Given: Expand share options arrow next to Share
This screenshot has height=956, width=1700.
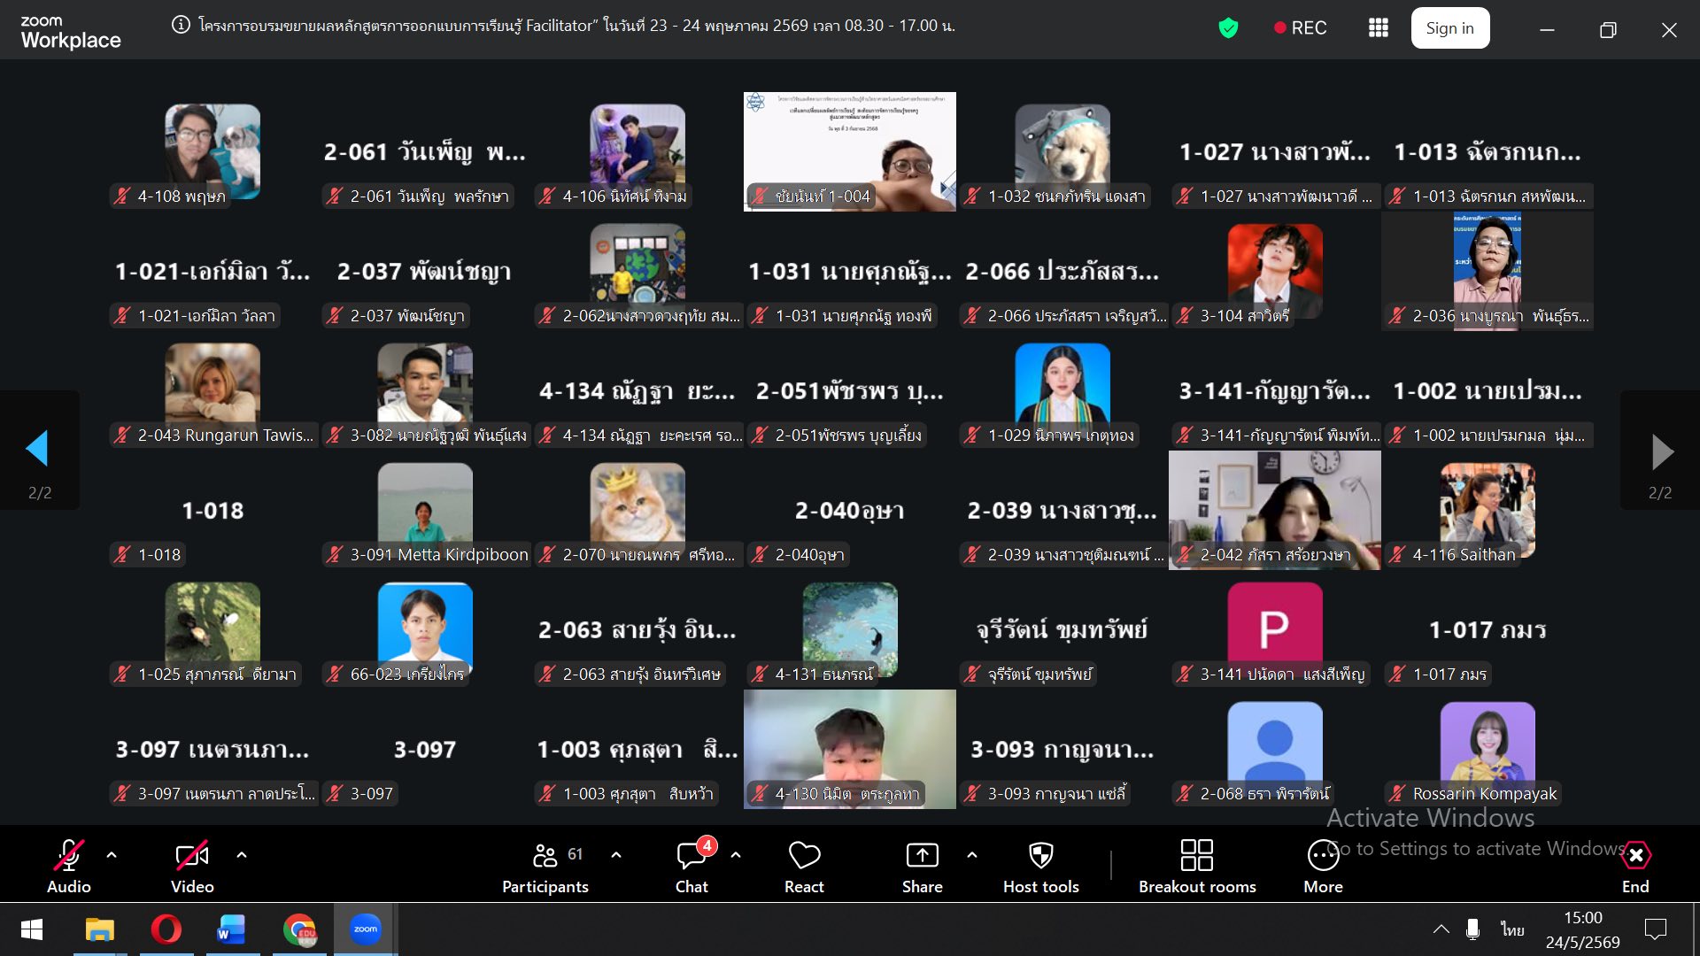Looking at the screenshot, I should [x=972, y=855].
